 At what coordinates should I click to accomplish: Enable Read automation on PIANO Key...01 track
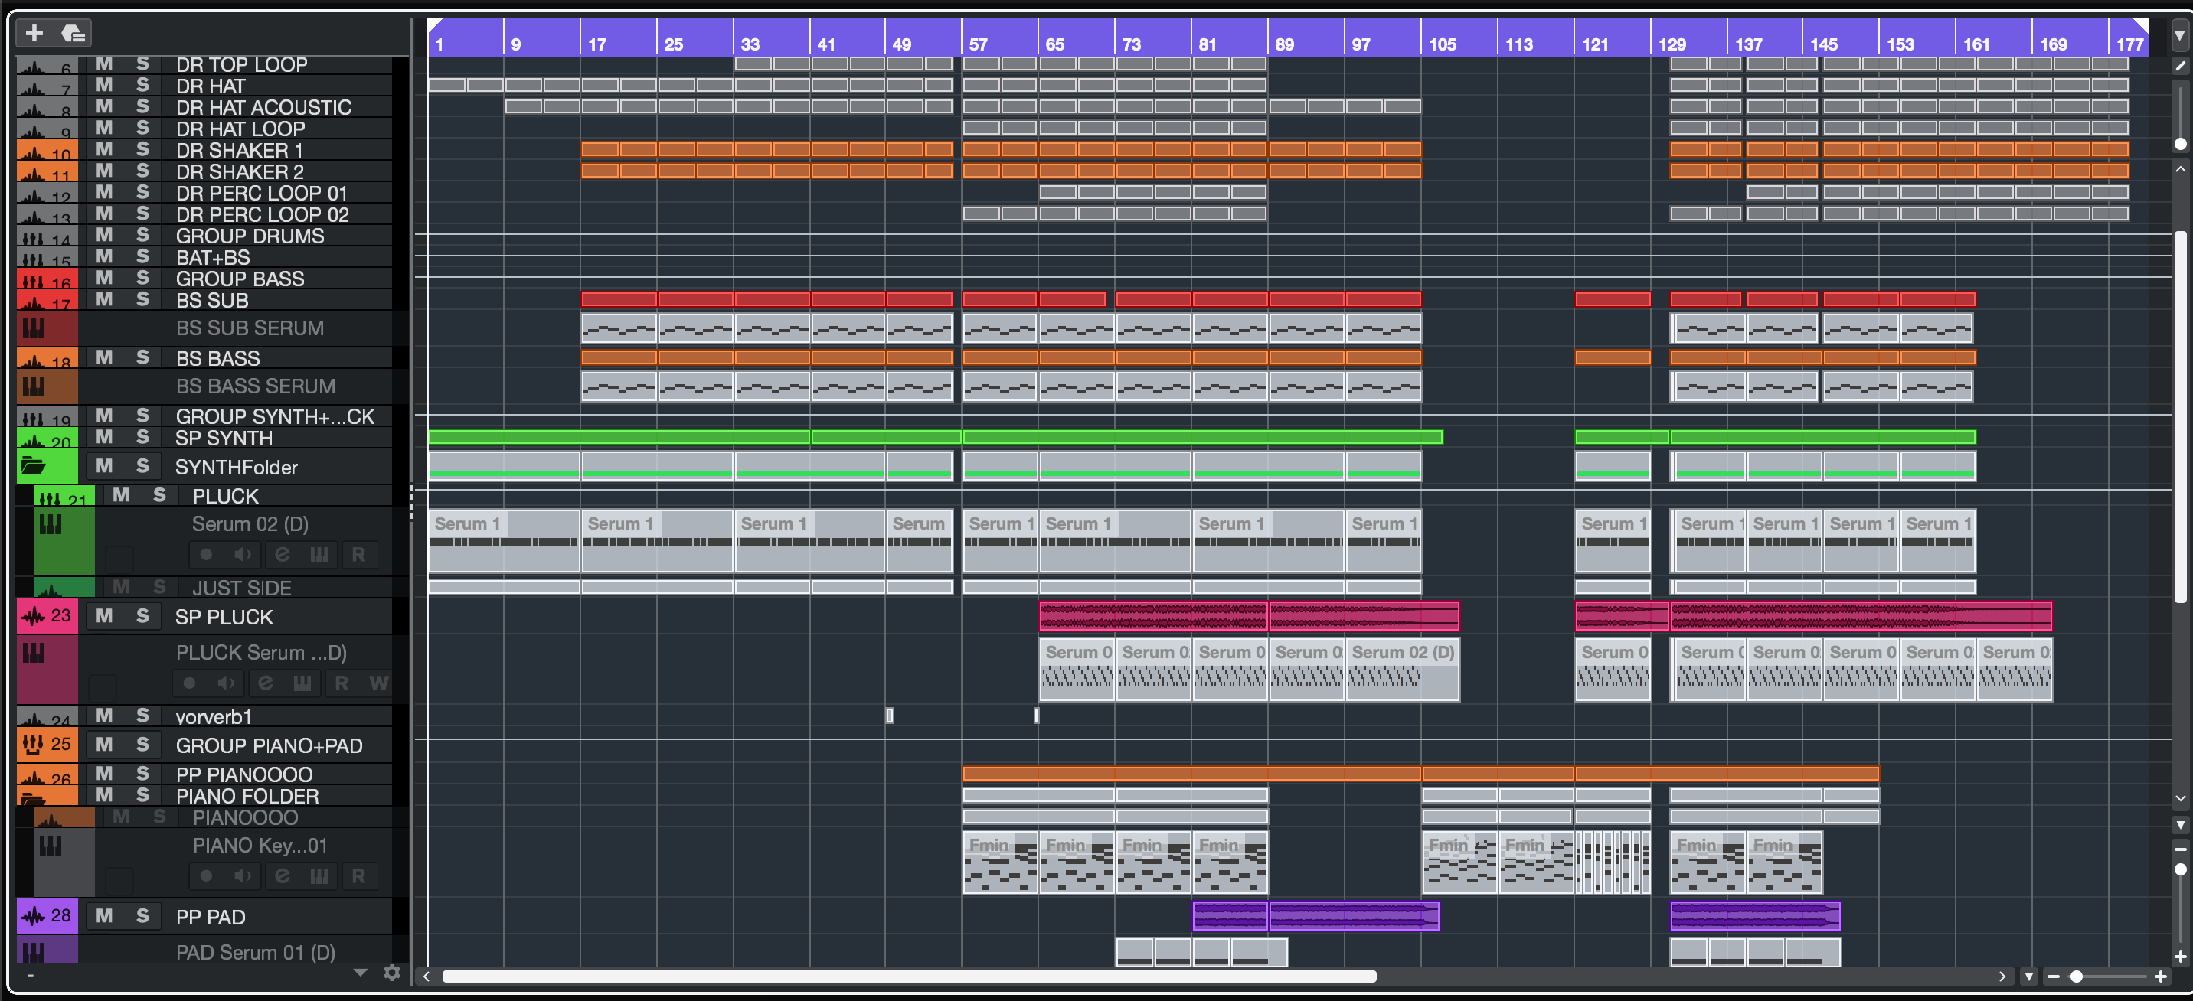click(358, 875)
